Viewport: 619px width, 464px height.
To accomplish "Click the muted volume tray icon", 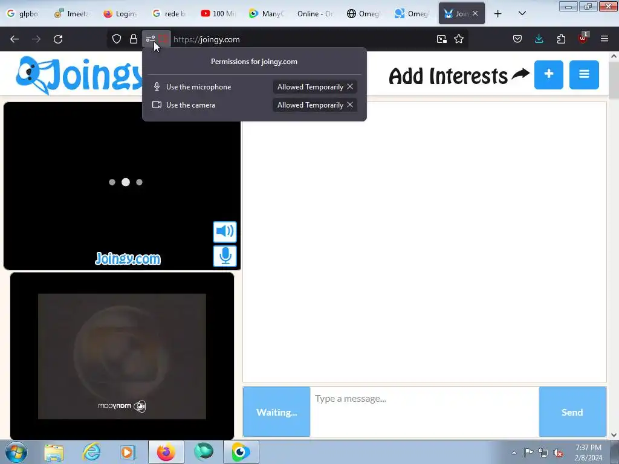I will (558, 453).
